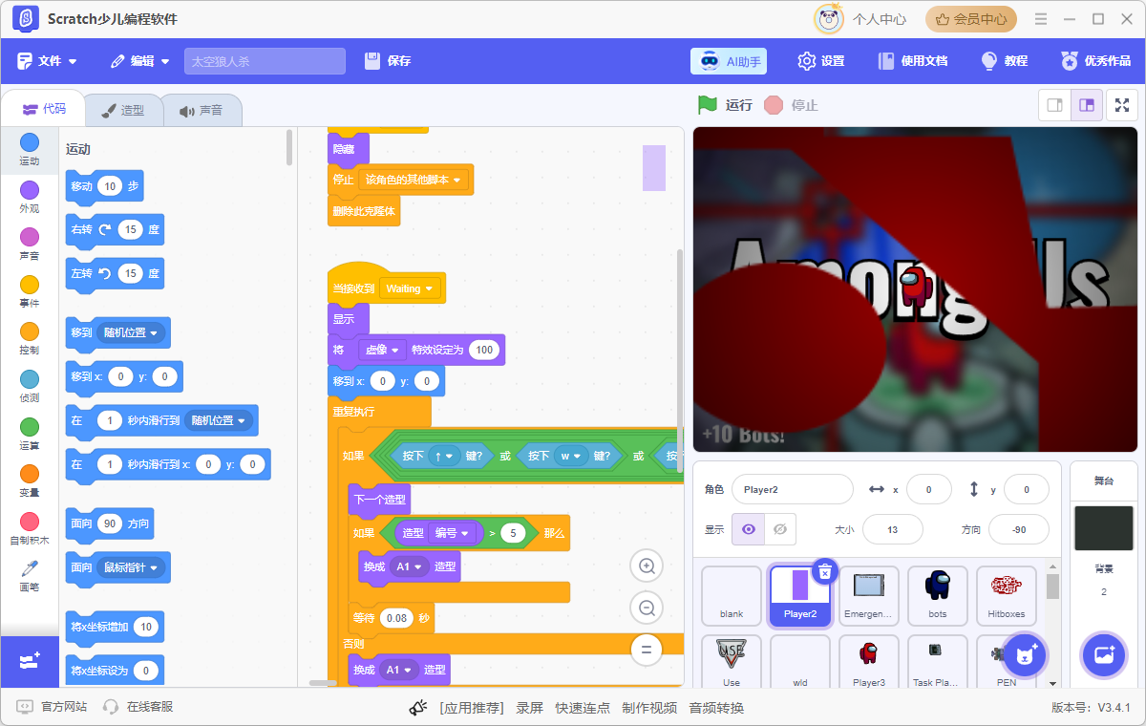Select the 运动 (Motion) category
This screenshot has width=1146, height=726.
point(30,150)
